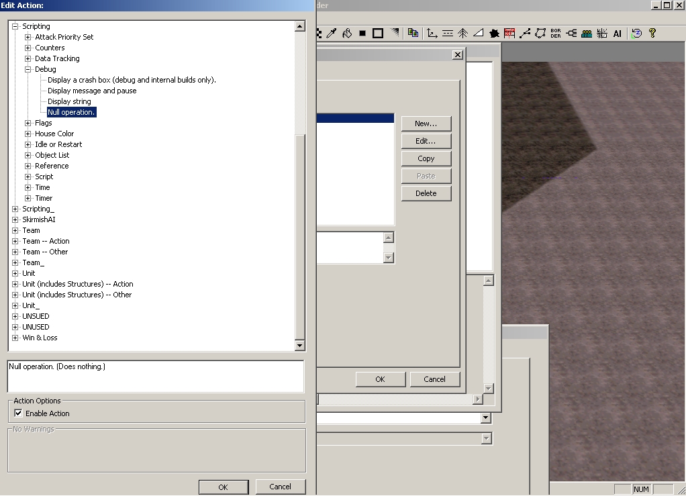Collapse the Debug tree node

[x=28, y=69]
